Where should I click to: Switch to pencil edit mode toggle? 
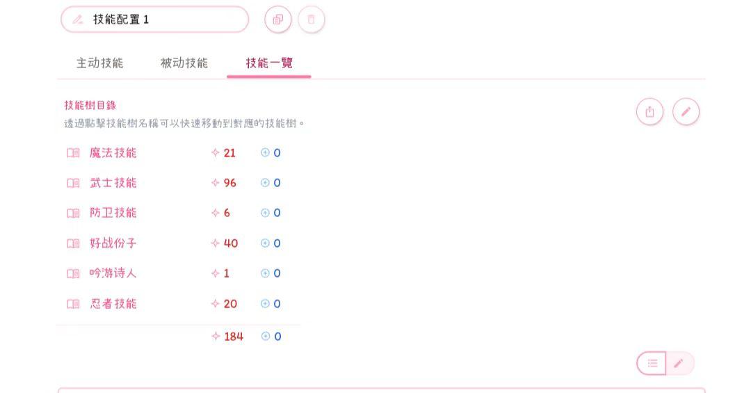click(679, 363)
